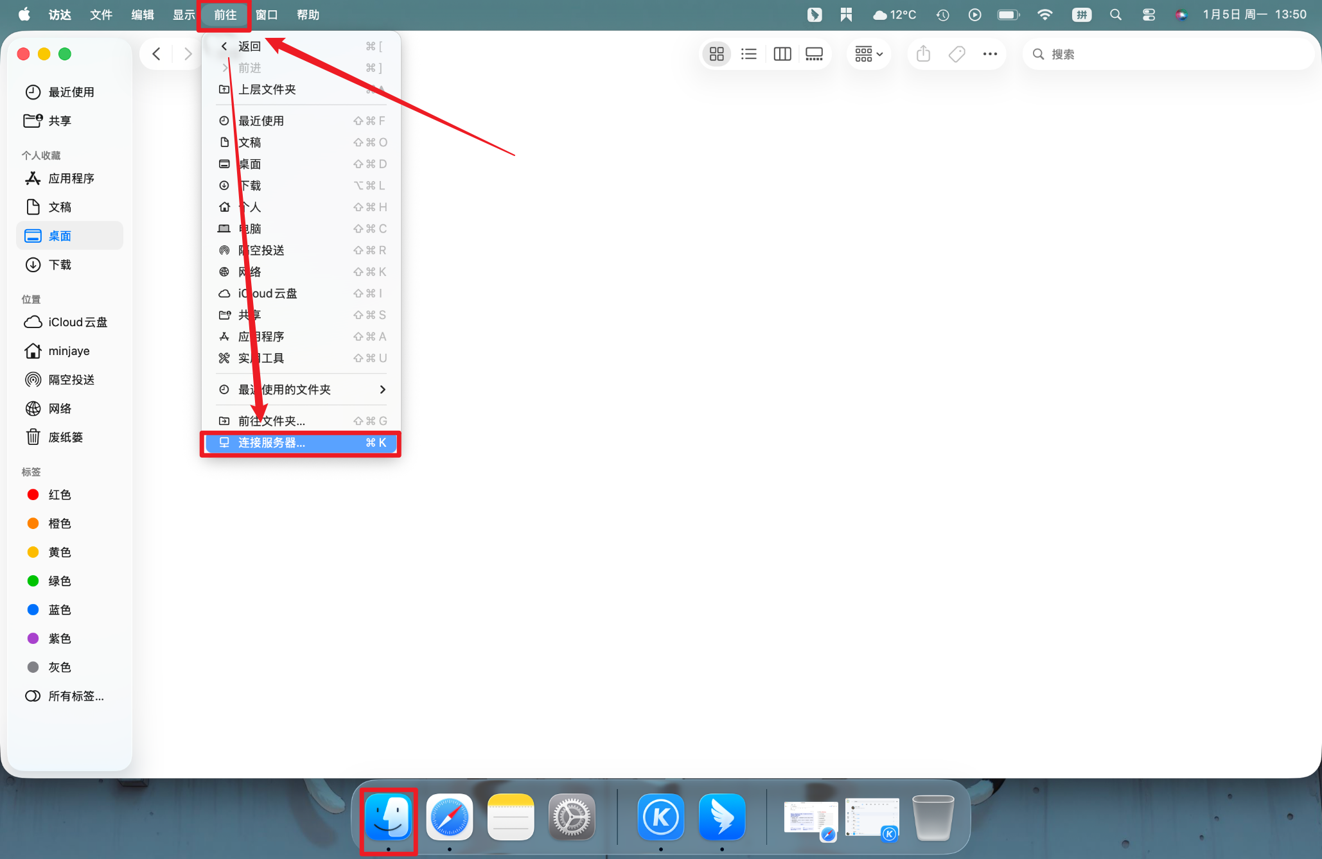This screenshot has width=1322, height=859.
Task: Open 应用程序 in the sidebar
Action: [x=71, y=178]
